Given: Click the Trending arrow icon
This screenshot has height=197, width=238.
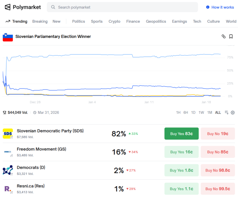Looking at the screenshot, I should (x=8, y=21).
